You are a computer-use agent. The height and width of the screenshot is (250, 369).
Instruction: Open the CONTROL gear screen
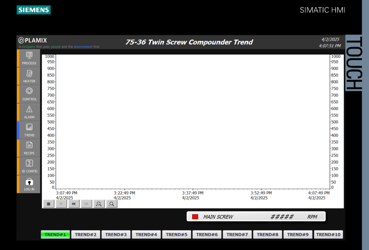pos(29,94)
